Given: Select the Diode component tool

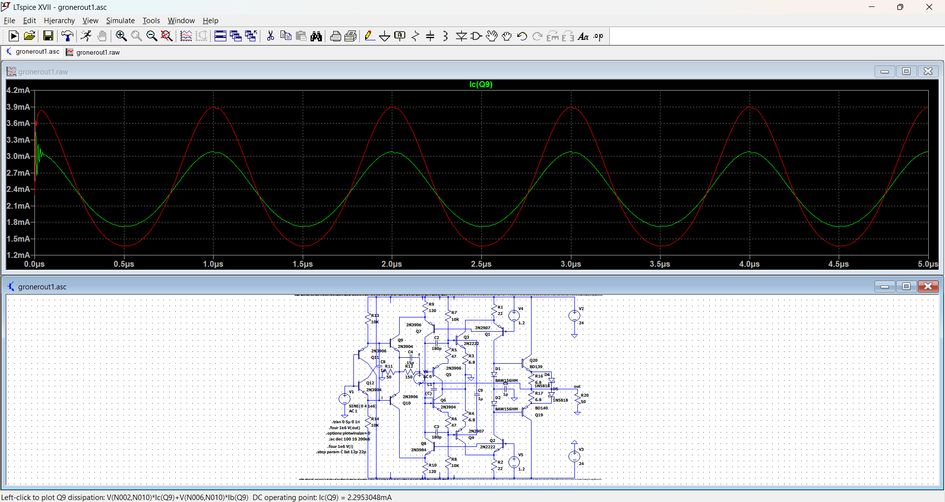Looking at the screenshot, I should tap(461, 36).
